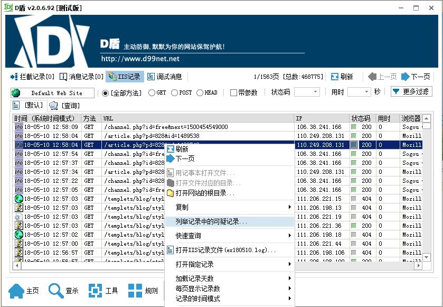Click the globe icon of 12:57:02 row
This screenshot has height=307, width=443.
(x=18, y=235)
